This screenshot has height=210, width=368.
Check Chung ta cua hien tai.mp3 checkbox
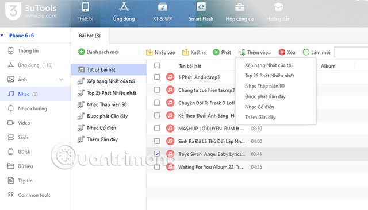pyautogui.click(x=157, y=90)
